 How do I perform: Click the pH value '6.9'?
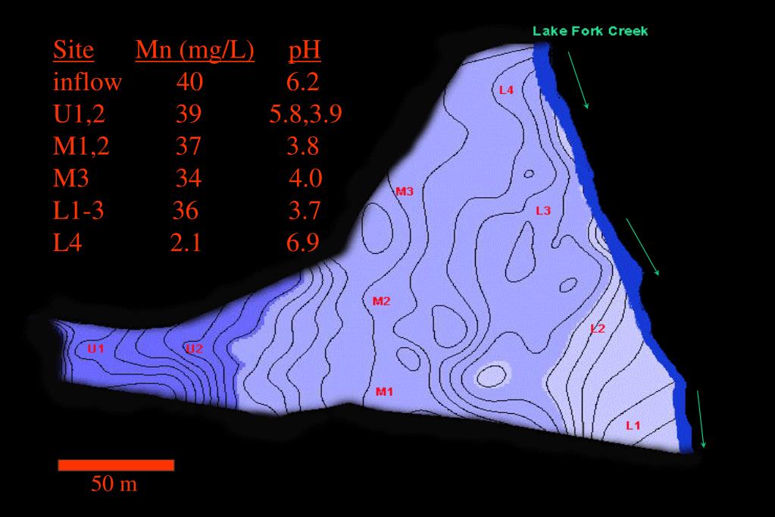pos(302,243)
